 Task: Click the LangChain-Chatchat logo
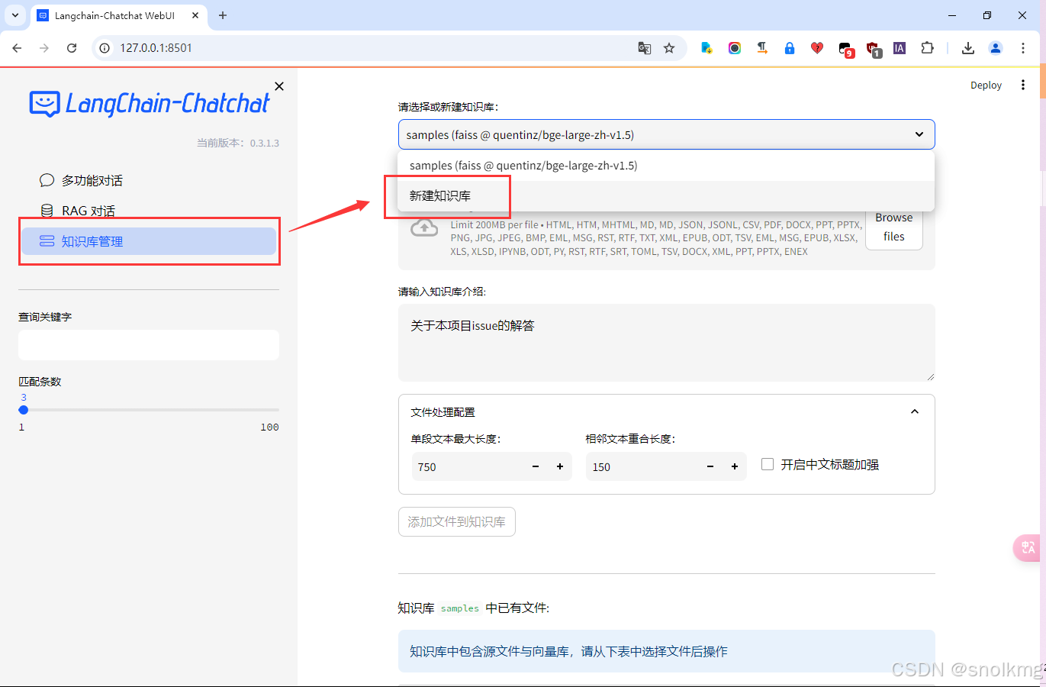click(149, 104)
